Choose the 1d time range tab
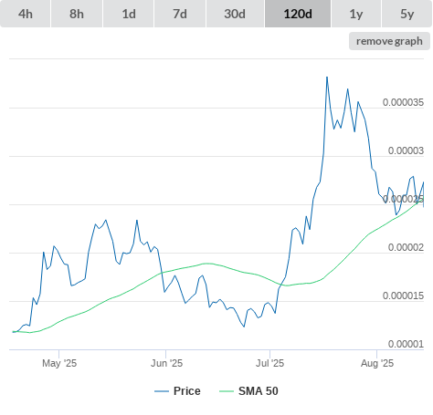This screenshot has width=433, height=415. [x=129, y=14]
